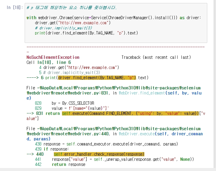Click highlighted self.execute(Command.FIND_ELEMENT call

(131, 113)
